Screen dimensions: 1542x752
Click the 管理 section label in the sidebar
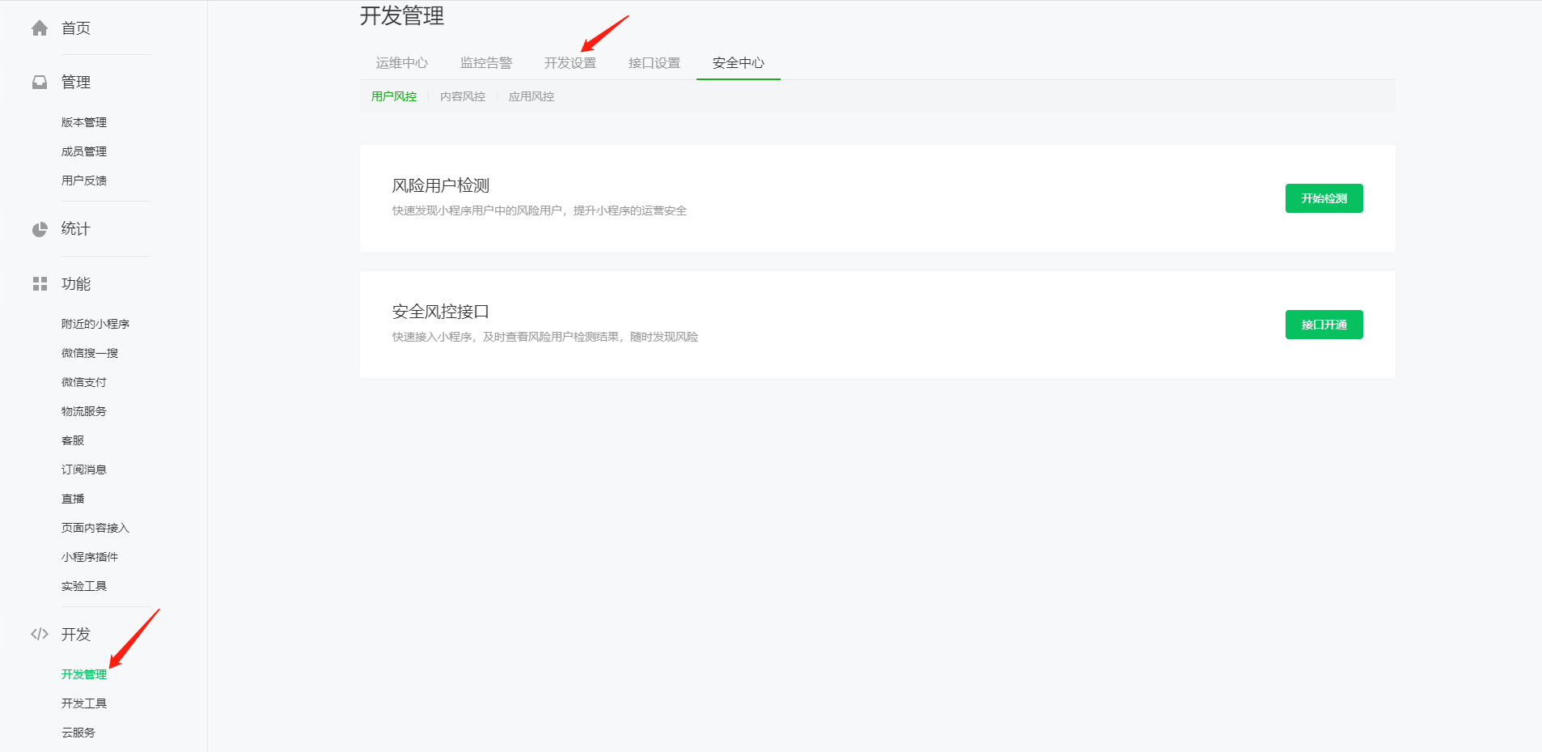coord(76,83)
